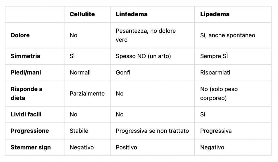Click the cell 'Sì, anche spontaneo'
Screen dimensions: 278x162
click(x=228, y=35)
